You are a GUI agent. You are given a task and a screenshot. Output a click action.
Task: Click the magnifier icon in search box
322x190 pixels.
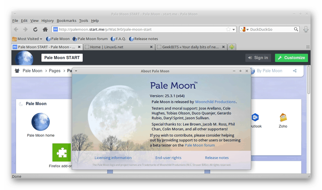pyautogui.click(x=296, y=30)
